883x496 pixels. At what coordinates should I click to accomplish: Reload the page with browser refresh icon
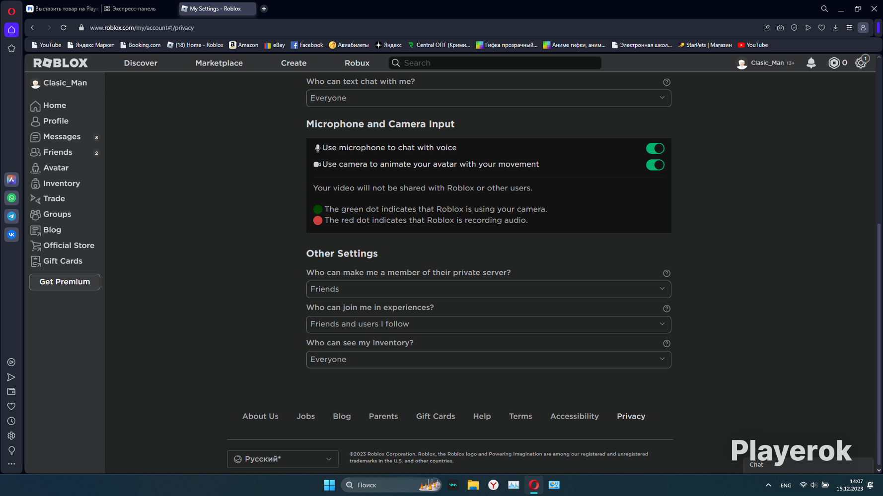click(64, 28)
